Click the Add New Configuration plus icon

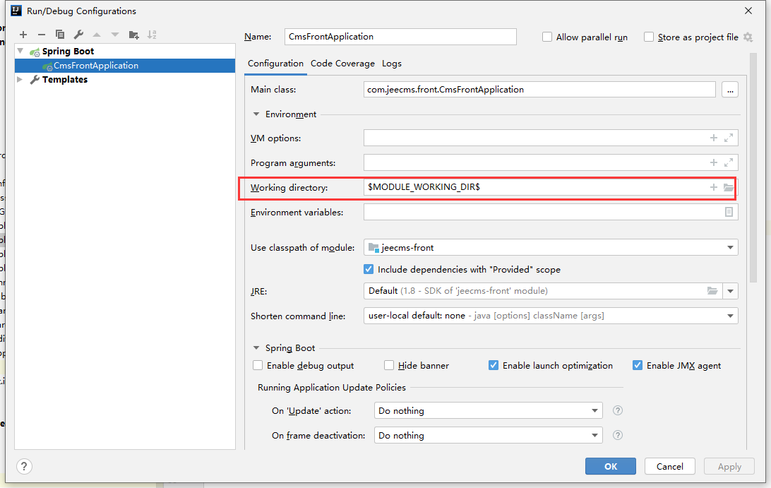(23, 35)
